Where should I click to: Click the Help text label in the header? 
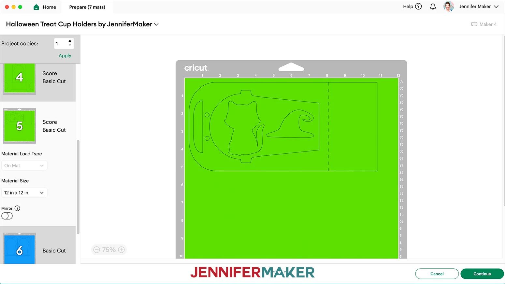(x=408, y=6)
